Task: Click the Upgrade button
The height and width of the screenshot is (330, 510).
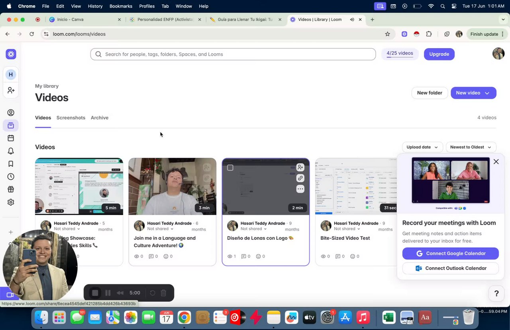Action: tap(439, 54)
